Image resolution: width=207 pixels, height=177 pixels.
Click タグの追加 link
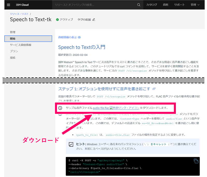(84, 20)
